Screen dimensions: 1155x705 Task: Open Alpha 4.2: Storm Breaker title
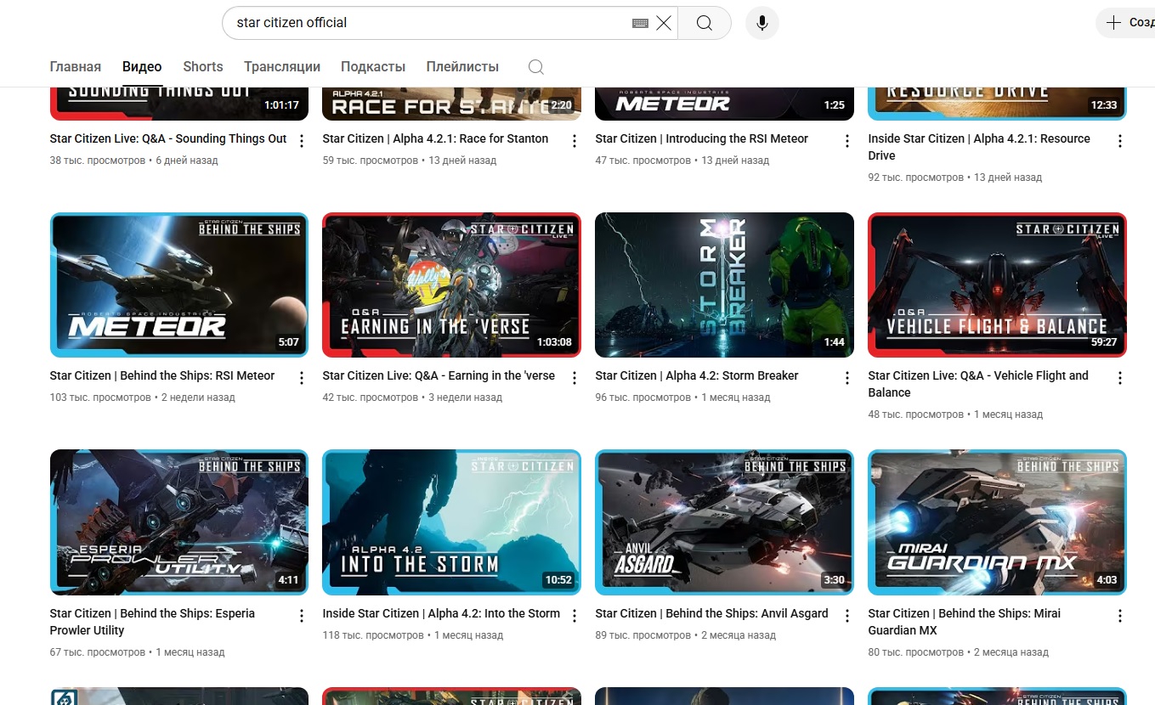pos(697,375)
